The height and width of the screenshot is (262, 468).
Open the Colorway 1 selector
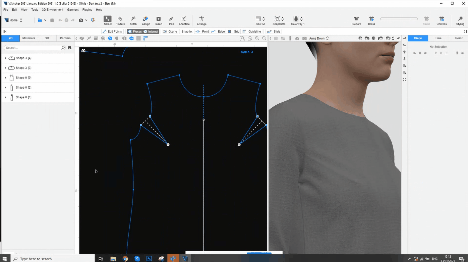tap(298, 20)
